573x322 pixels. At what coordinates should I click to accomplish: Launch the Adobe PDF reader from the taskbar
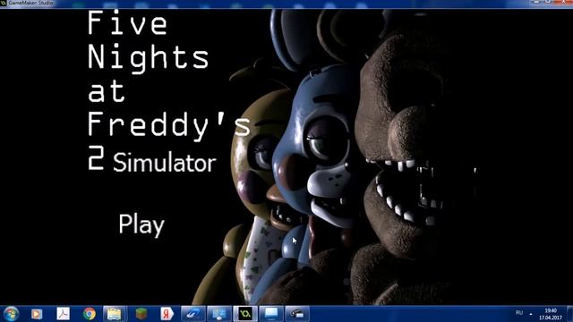(63, 314)
